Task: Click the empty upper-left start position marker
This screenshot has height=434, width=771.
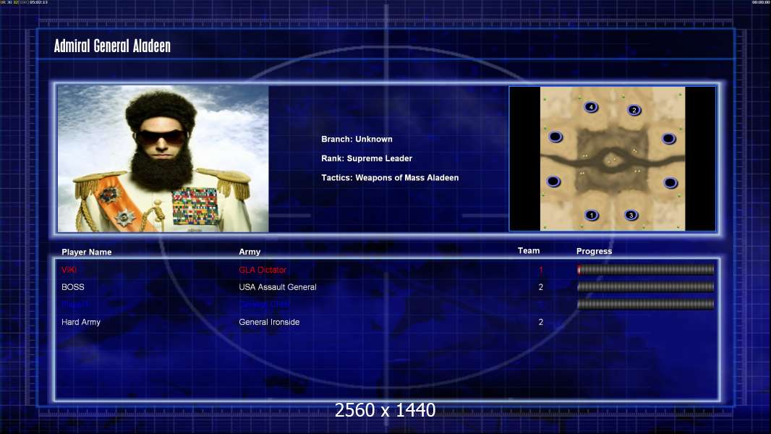Action: coord(555,137)
